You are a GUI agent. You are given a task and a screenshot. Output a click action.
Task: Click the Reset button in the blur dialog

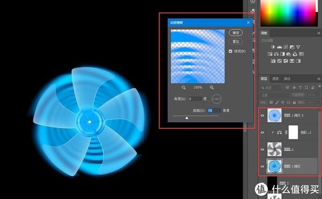click(236, 42)
